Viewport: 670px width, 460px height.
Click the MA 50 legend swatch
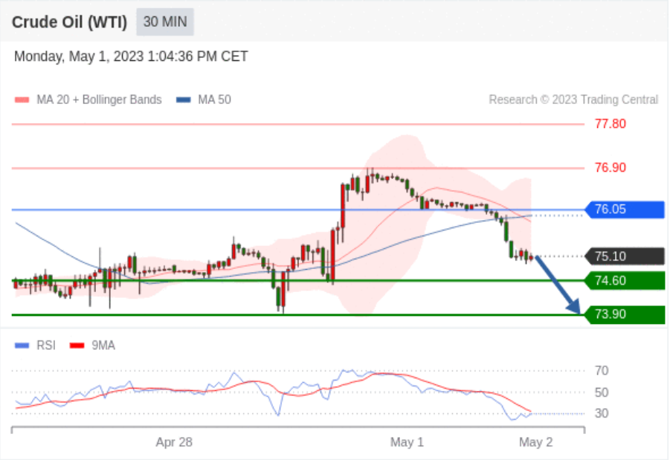[184, 100]
